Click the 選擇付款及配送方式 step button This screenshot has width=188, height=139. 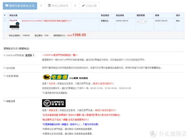[x=20, y=6]
